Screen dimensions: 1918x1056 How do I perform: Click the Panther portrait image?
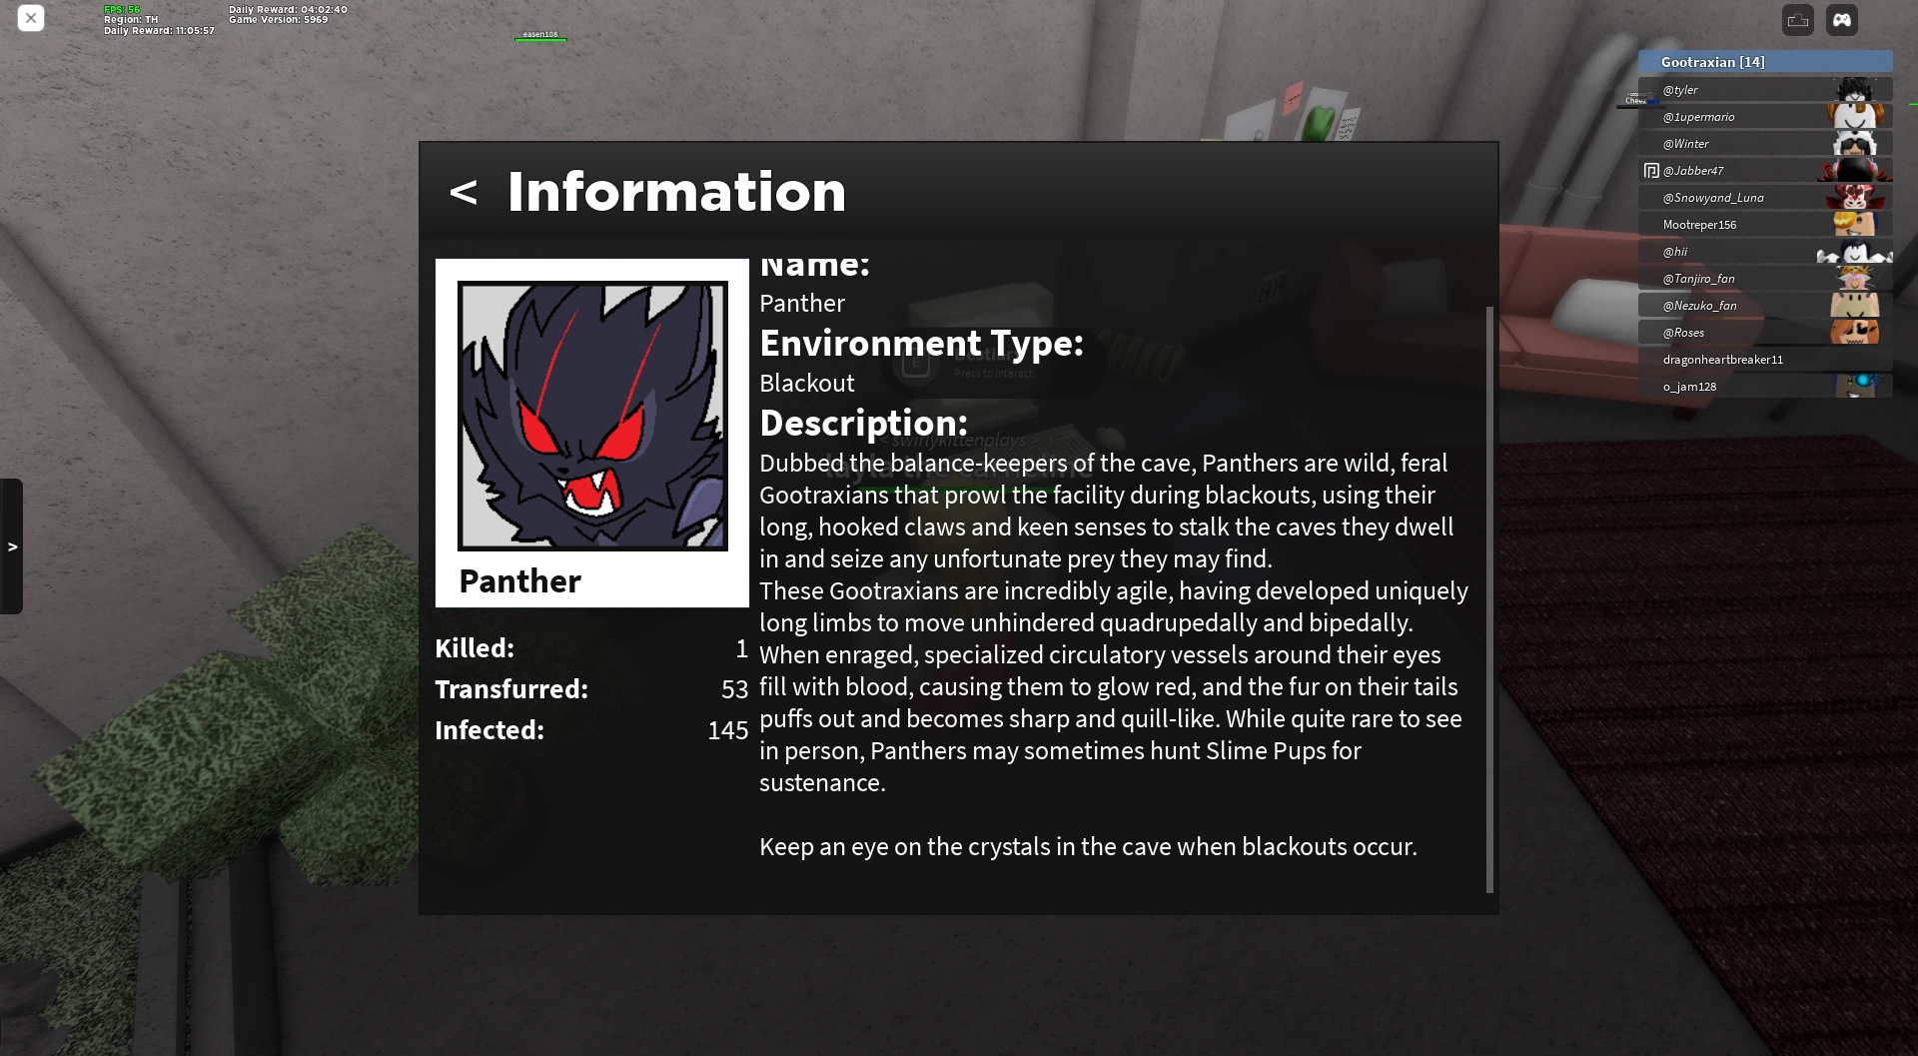pyautogui.click(x=592, y=416)
